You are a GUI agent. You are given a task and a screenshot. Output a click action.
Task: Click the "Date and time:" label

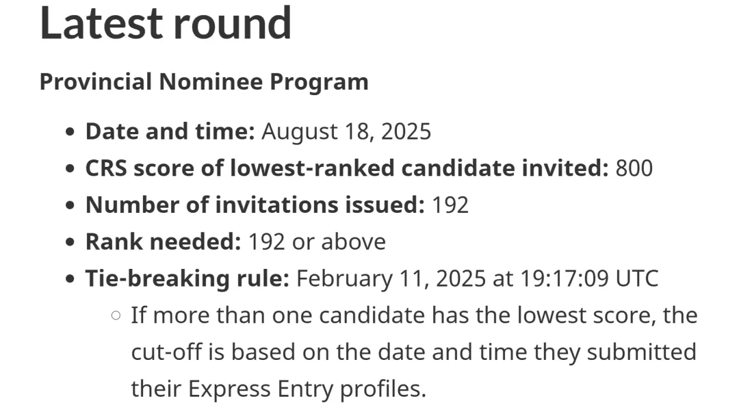coord(170,131)
